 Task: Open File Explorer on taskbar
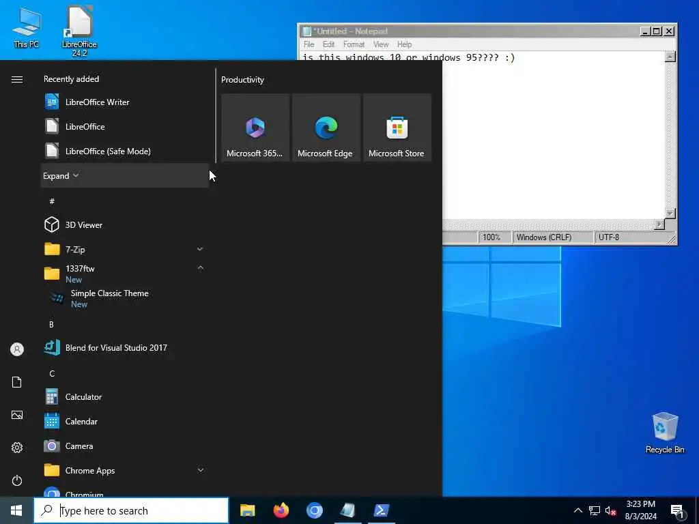[247, 510]
